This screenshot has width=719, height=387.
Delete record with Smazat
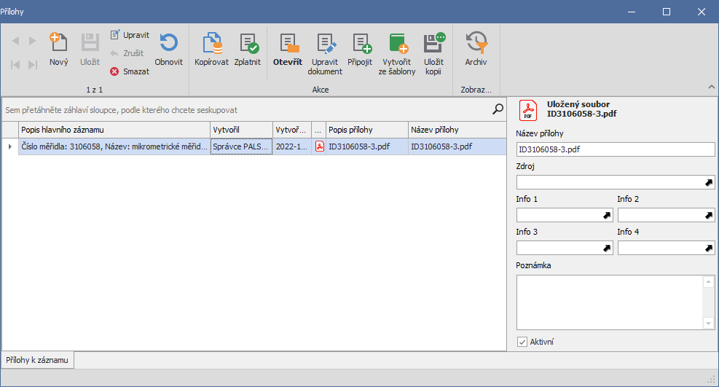[x=130, y=71]
